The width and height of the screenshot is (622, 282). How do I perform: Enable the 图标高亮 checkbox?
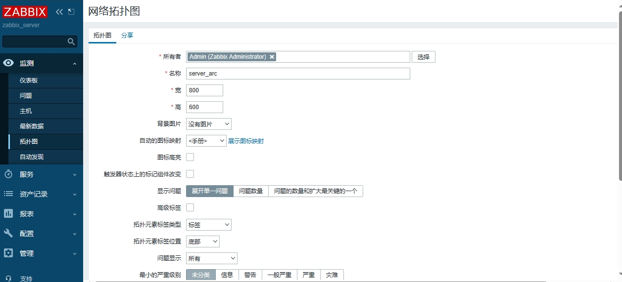coord(190,157)
